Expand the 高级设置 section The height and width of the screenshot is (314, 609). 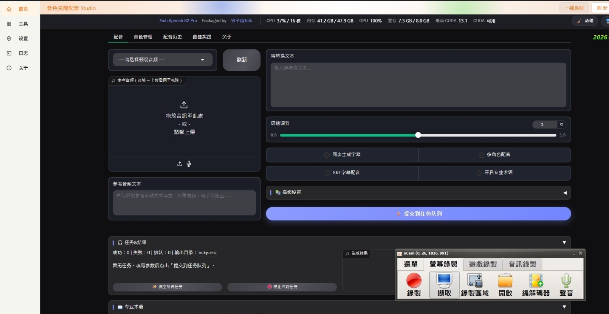coord(418,192)
